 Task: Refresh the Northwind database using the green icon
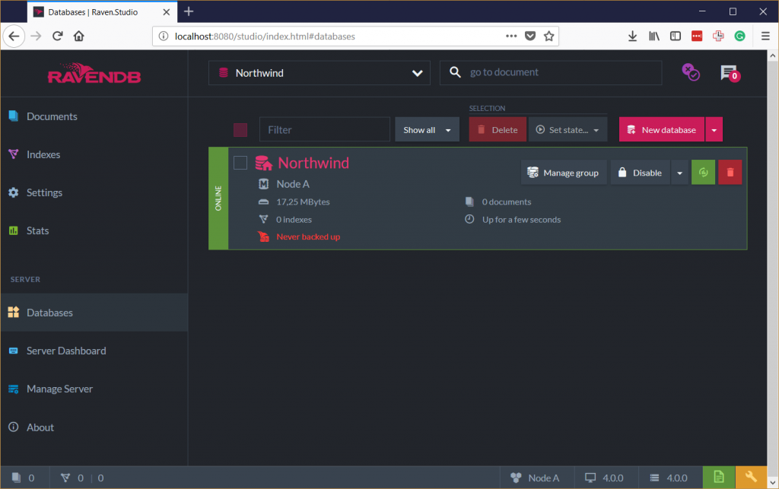pos(702,172)
